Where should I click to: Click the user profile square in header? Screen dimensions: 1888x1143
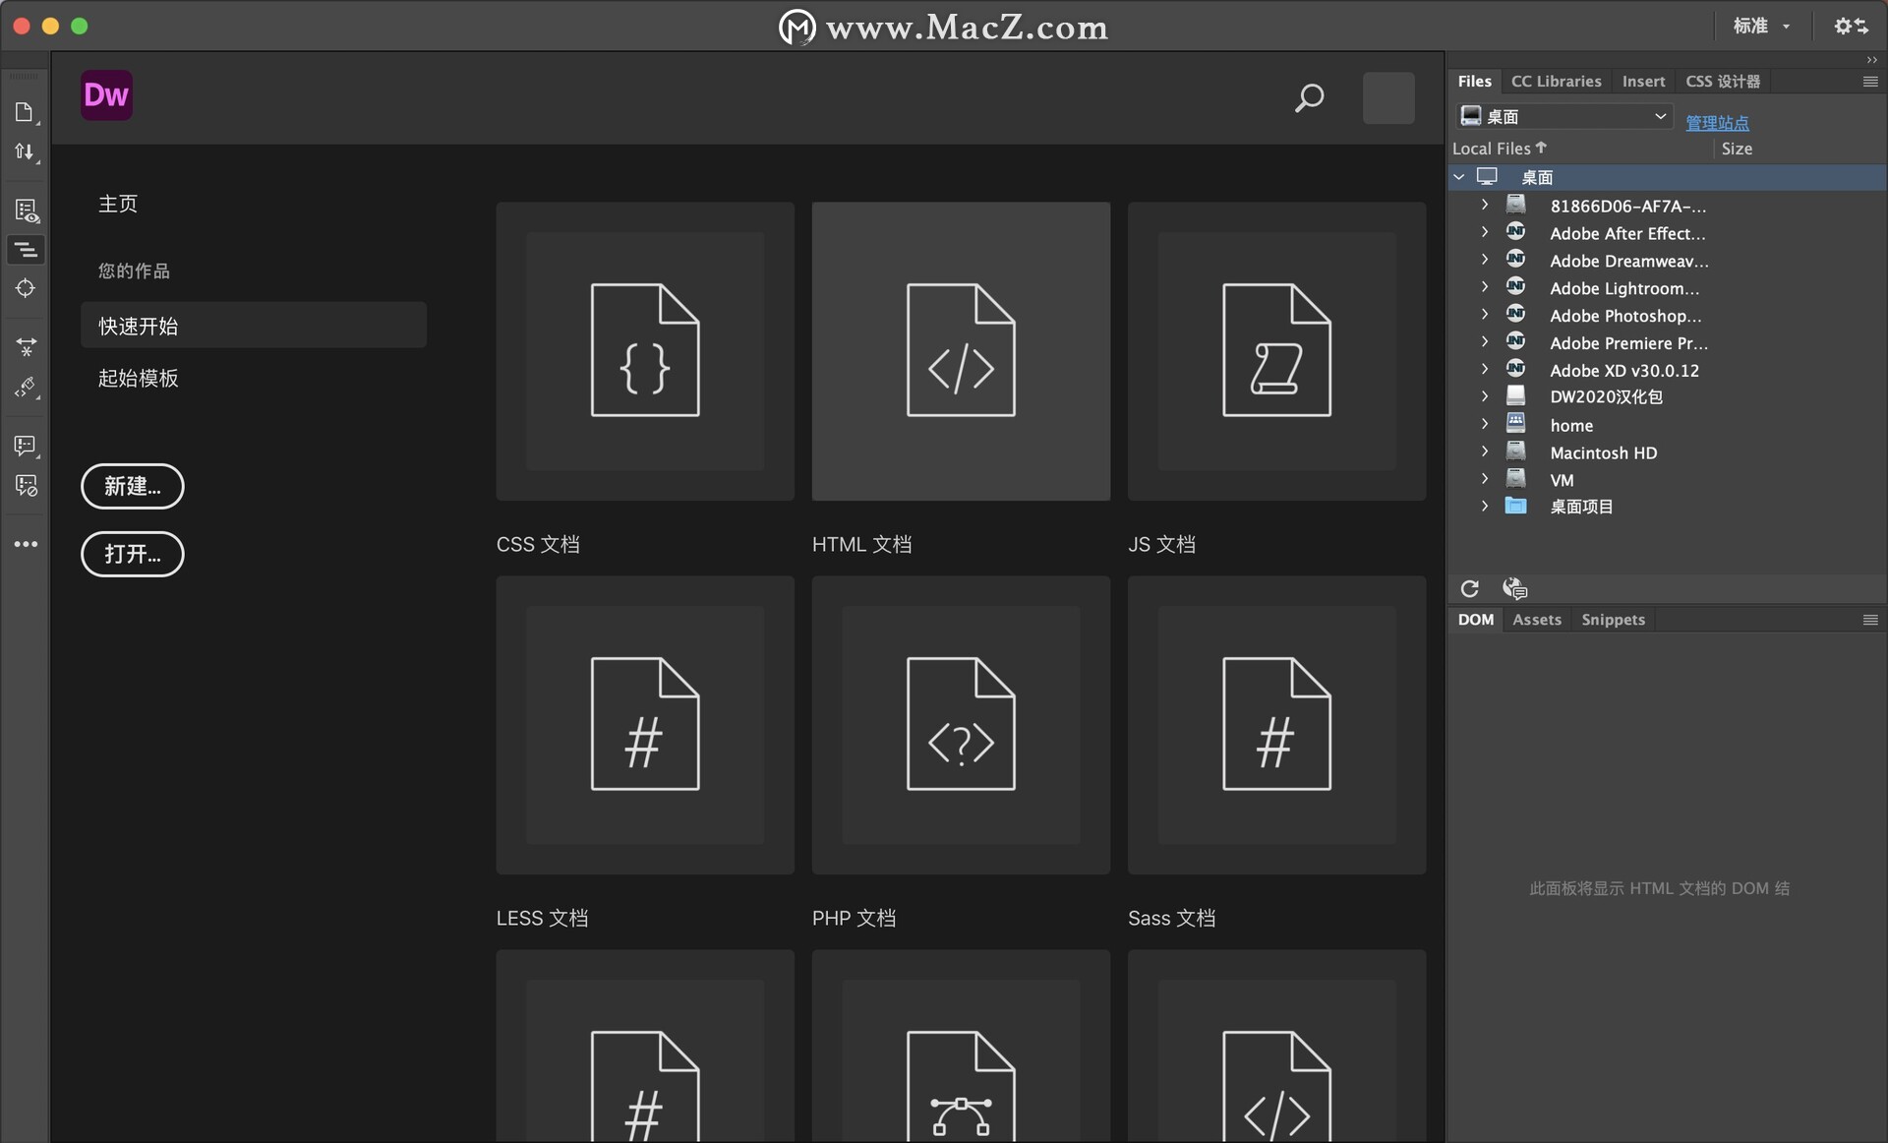click(x=1388, y=98)
